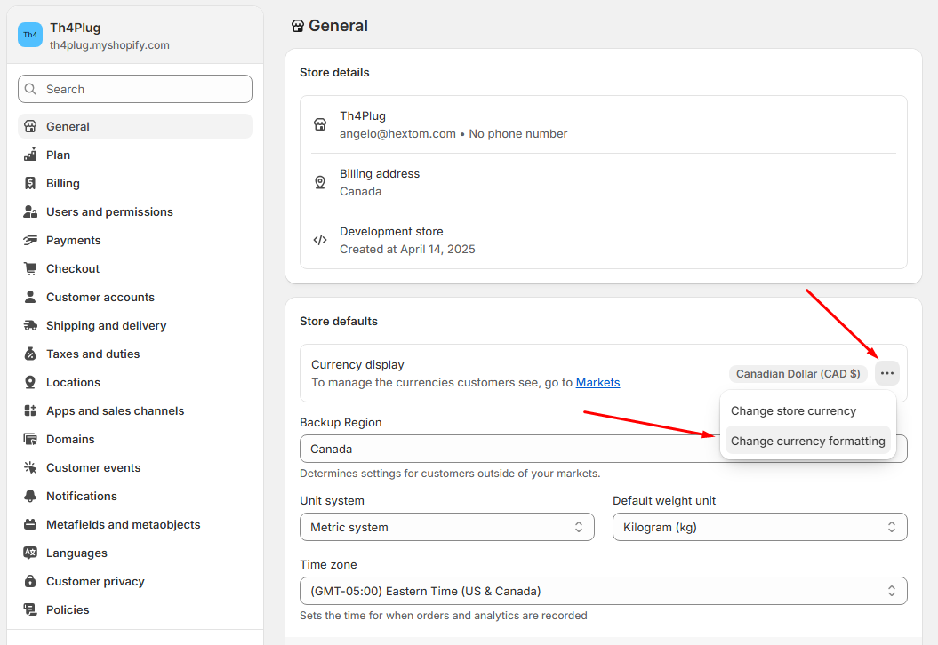Click the store icon in Store details

point(320,124)
